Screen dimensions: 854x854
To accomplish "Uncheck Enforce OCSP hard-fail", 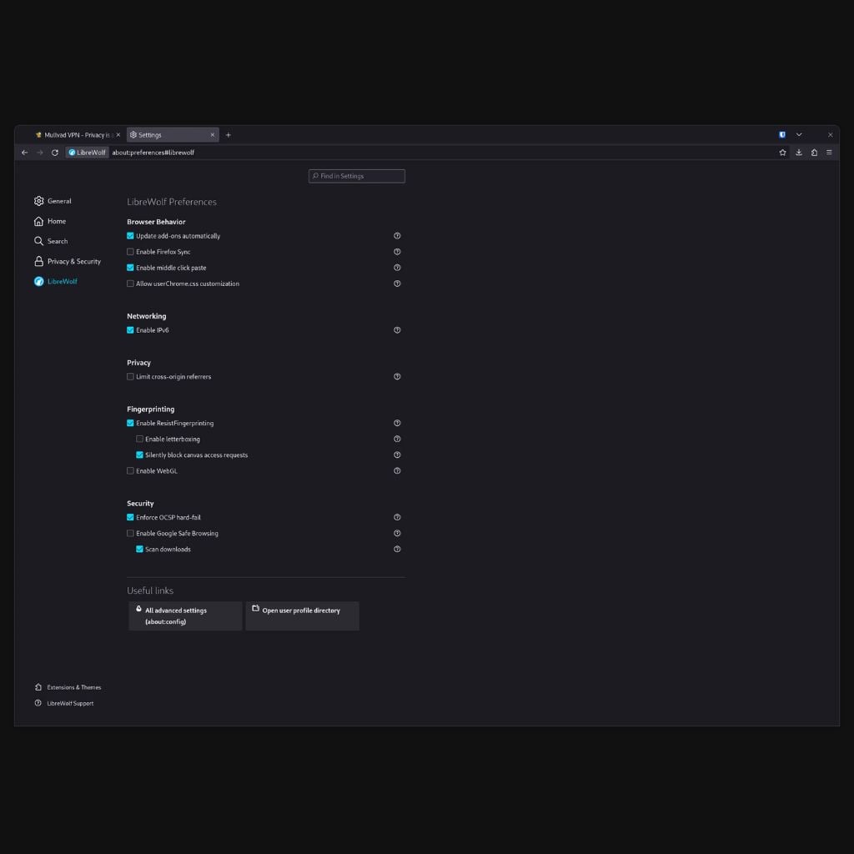I will pos(130,517).
